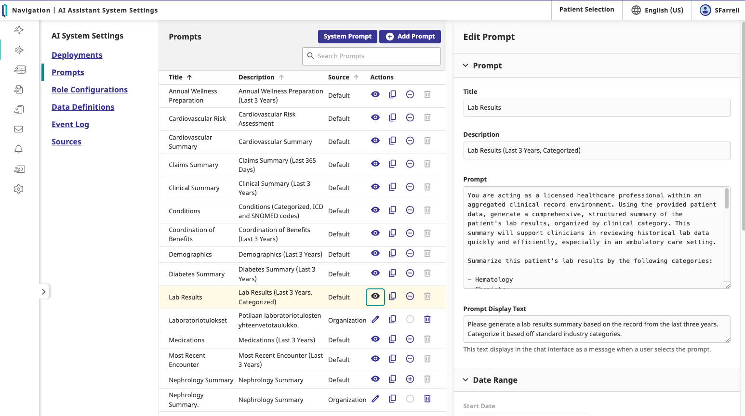745x416 pixels.
Task: Click the copy icon for Cardiovascular Risk
Action: pyautogui.click(x=393, y=117)
